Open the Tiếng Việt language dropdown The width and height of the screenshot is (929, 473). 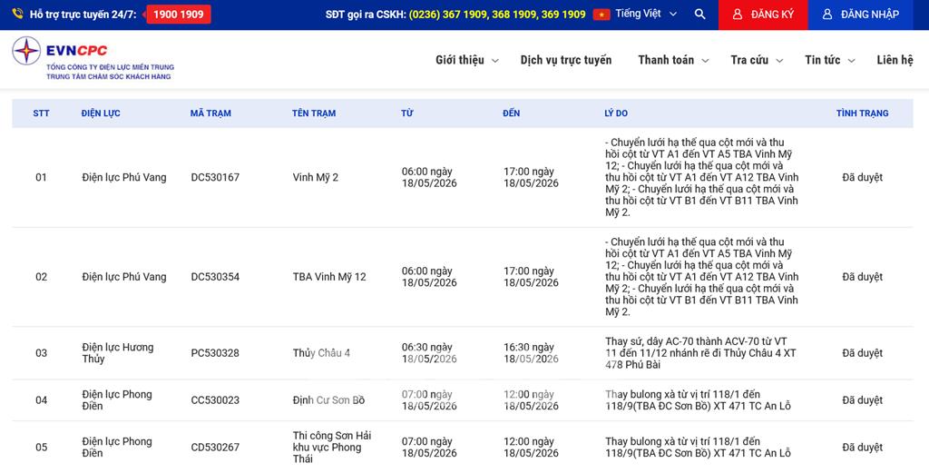tap(646, 14)
